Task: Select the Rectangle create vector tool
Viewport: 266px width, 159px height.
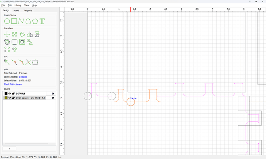Action: [x=14, y=21]
